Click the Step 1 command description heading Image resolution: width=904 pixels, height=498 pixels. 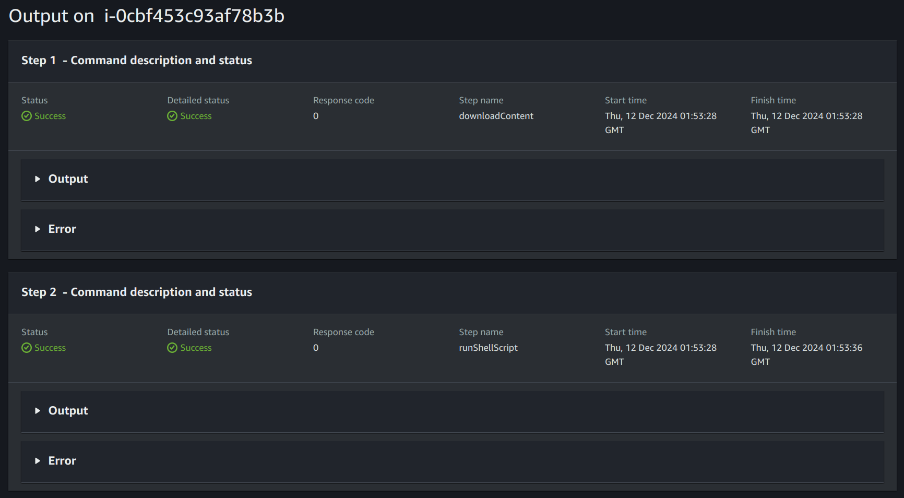pyautogui.click(x=137, y=61)
